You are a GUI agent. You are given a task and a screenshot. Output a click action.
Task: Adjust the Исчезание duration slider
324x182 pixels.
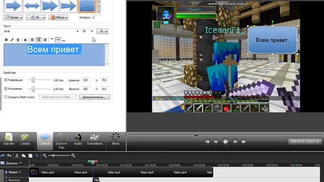click(33, 89)
